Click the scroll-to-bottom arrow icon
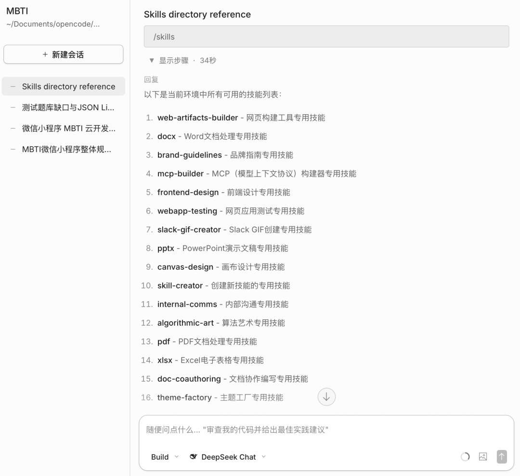The image size is (520, 476). (x=326, y=397)
